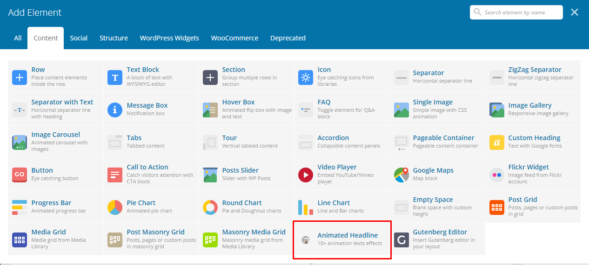Image resolution: width=589 pixels, height=265 pixels.
Task: Click the Empty Space icon
Action: (x=401, y=207)
